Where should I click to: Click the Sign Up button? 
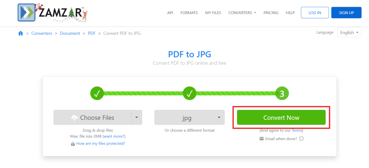(346, 13)
